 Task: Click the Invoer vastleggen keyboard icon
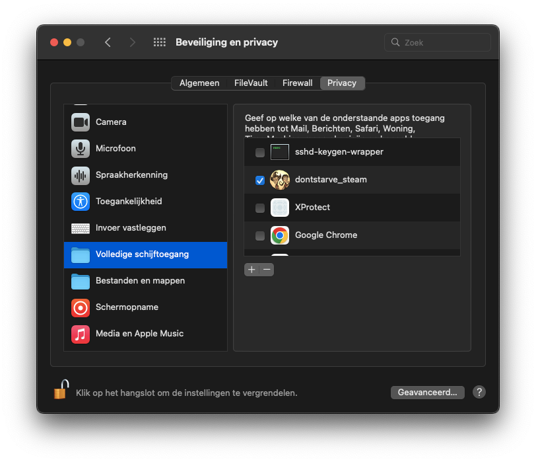tap(81, 228)
